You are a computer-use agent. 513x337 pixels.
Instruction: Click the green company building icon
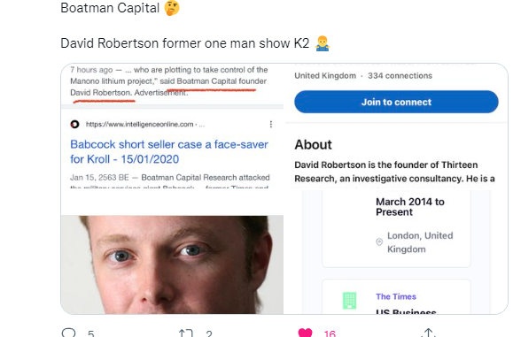349,301
